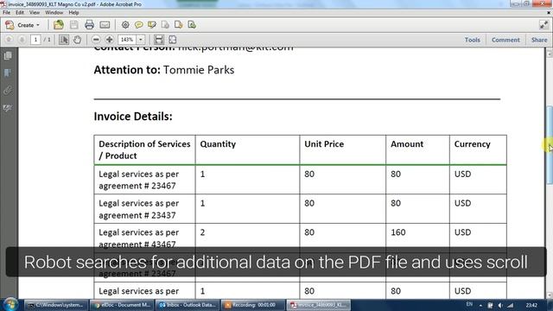Open the Tools pane
This screenshot has height=311, width=553.
(x=473, y=40)
